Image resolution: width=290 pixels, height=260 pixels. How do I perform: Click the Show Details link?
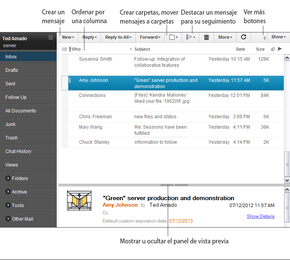coord(260,216)
